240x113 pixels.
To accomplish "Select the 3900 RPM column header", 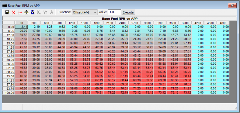I will 185,23.
